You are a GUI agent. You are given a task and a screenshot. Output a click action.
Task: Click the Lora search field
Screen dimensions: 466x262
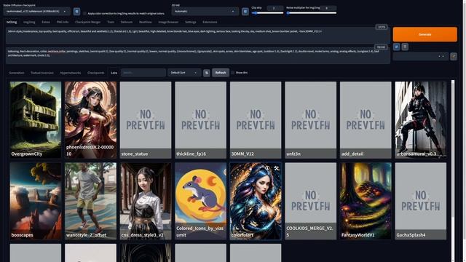[x=143, y=73]
